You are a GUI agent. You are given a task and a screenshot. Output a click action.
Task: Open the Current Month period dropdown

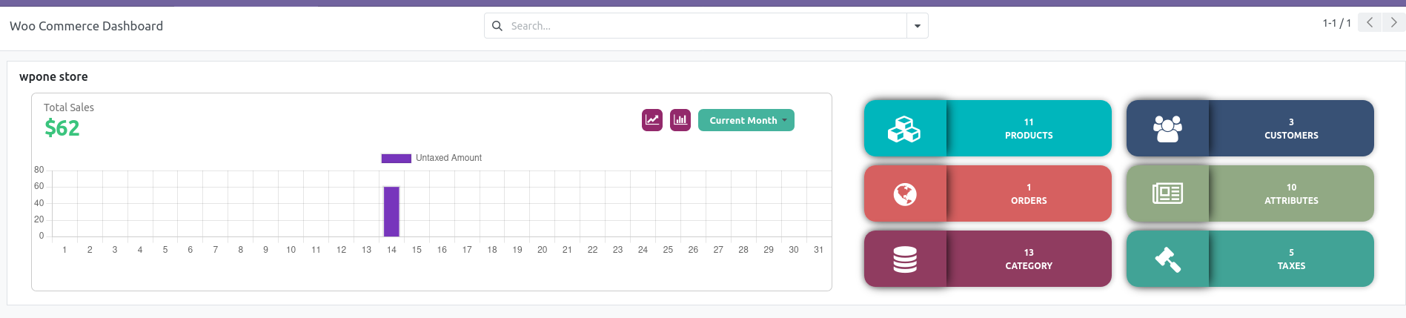[746, 120]
